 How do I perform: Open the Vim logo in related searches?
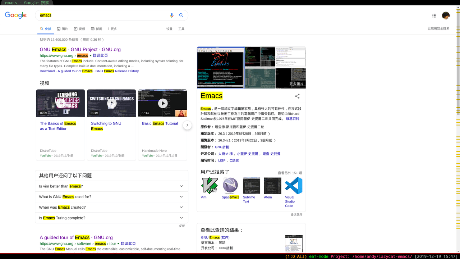(210, 186)
